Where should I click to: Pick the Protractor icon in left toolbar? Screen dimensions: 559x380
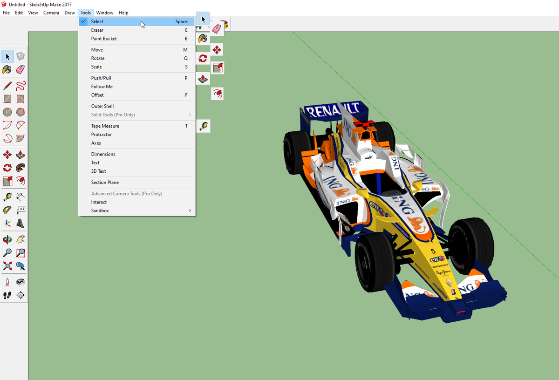(7, 210)
